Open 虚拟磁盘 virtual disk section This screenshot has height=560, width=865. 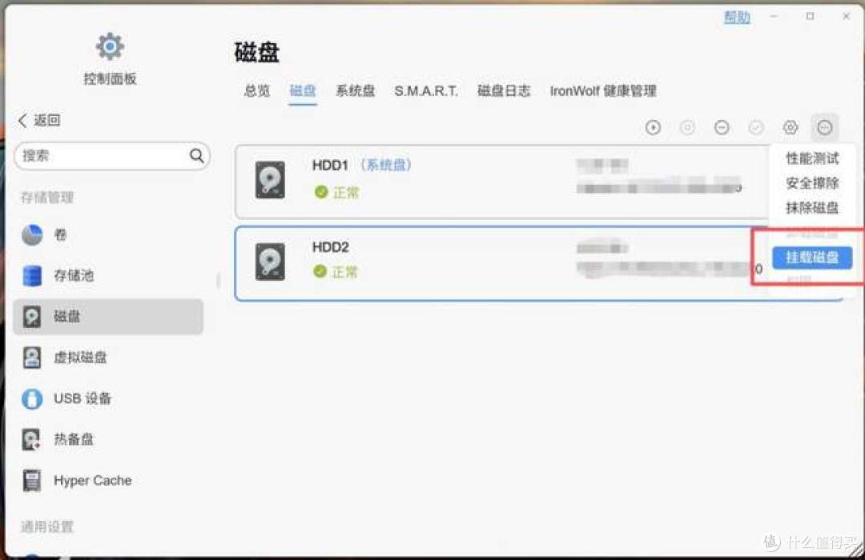pyautogui.click(x=108, y=358)
